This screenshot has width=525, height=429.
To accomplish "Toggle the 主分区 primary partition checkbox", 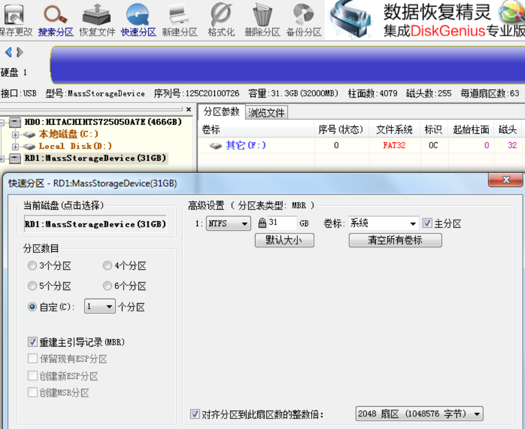I will point(427,223).
